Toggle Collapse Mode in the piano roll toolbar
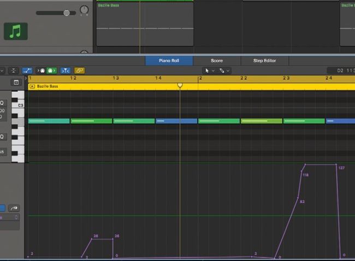The width and height of the screenshot is (355, 261). tap(13, 70)
